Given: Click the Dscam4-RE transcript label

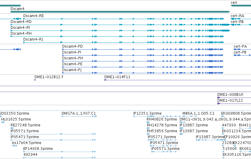Looking at the screenshot, I should click(x=33, y=16).
